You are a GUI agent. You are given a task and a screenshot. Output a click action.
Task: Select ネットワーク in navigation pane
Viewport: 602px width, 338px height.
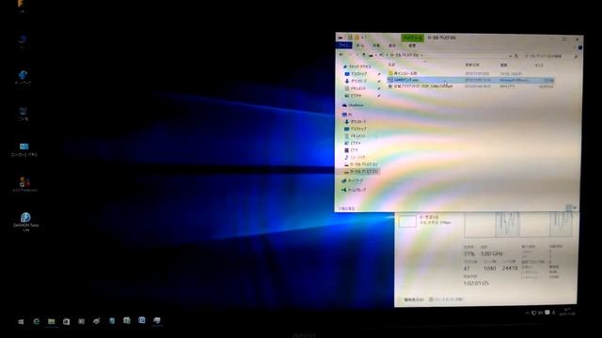tap(353, 180)
